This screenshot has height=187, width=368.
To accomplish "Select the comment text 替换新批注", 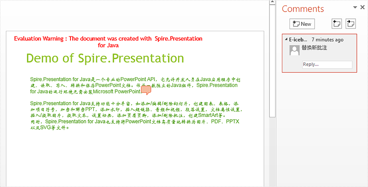I will (x=314, y=48).
